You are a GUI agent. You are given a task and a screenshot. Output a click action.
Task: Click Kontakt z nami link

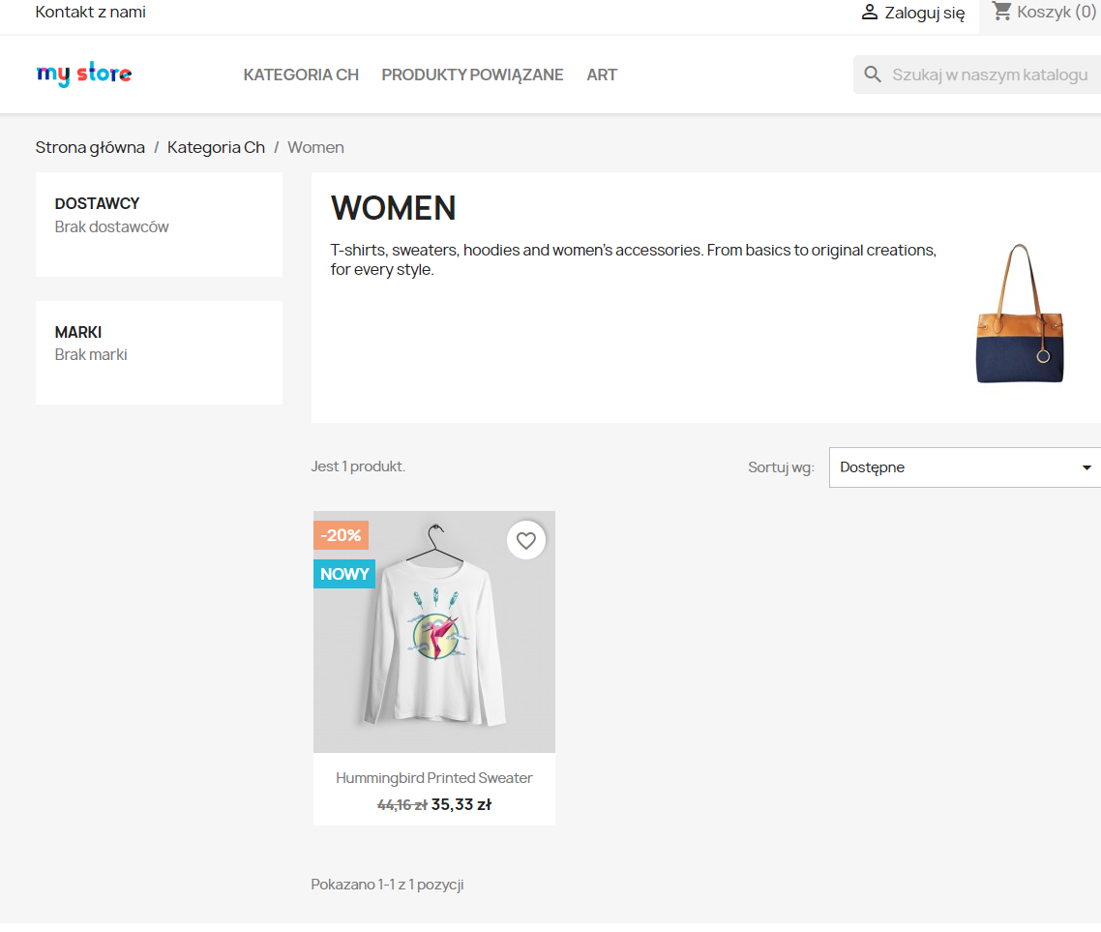click(91, 12)
